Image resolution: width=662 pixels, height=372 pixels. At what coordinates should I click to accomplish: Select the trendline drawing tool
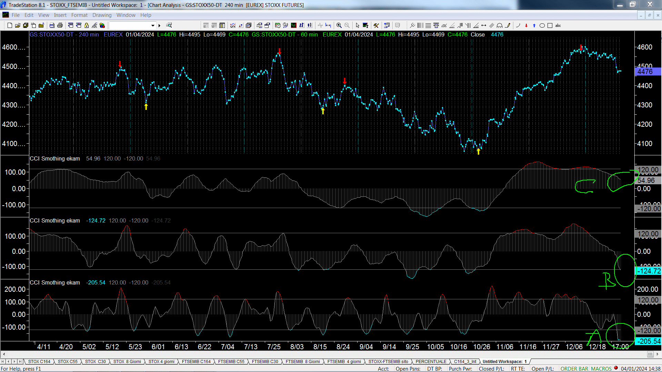click(412, 25)
